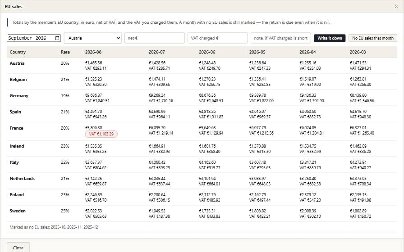Select the France row label
This screenshot has width=404, height=252.
pyautogui.click(x=16, y=128)
